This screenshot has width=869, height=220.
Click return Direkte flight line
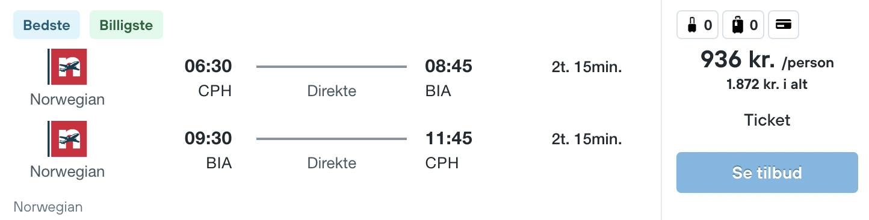point(332,139)
